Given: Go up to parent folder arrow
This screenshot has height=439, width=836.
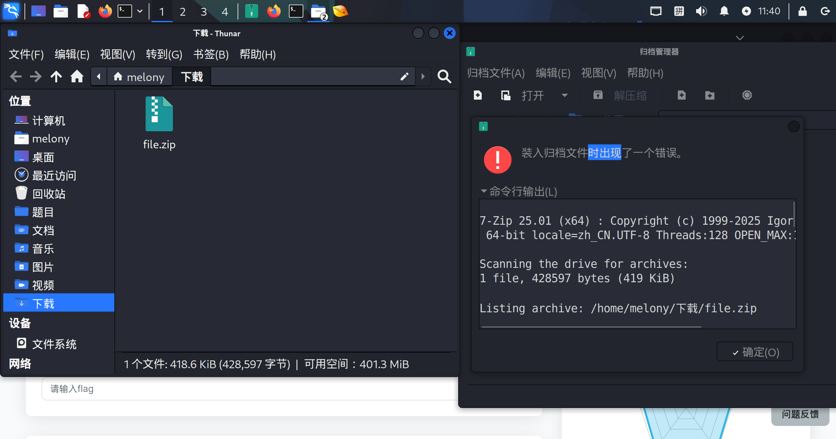Looking at the screenshot, I should pyautogui.click(x=56, y=77).
